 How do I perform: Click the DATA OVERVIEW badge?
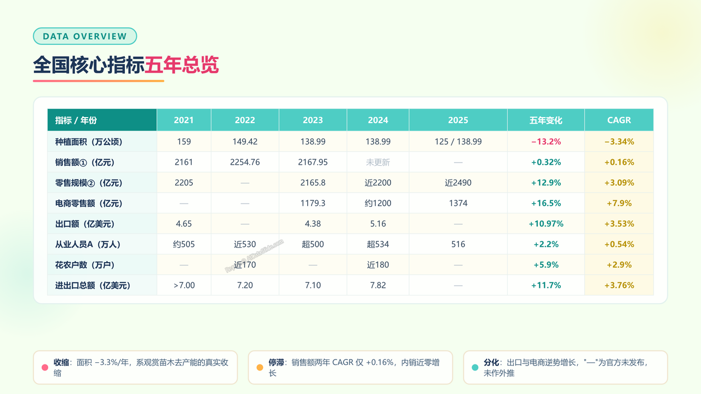tap(85, 36)
